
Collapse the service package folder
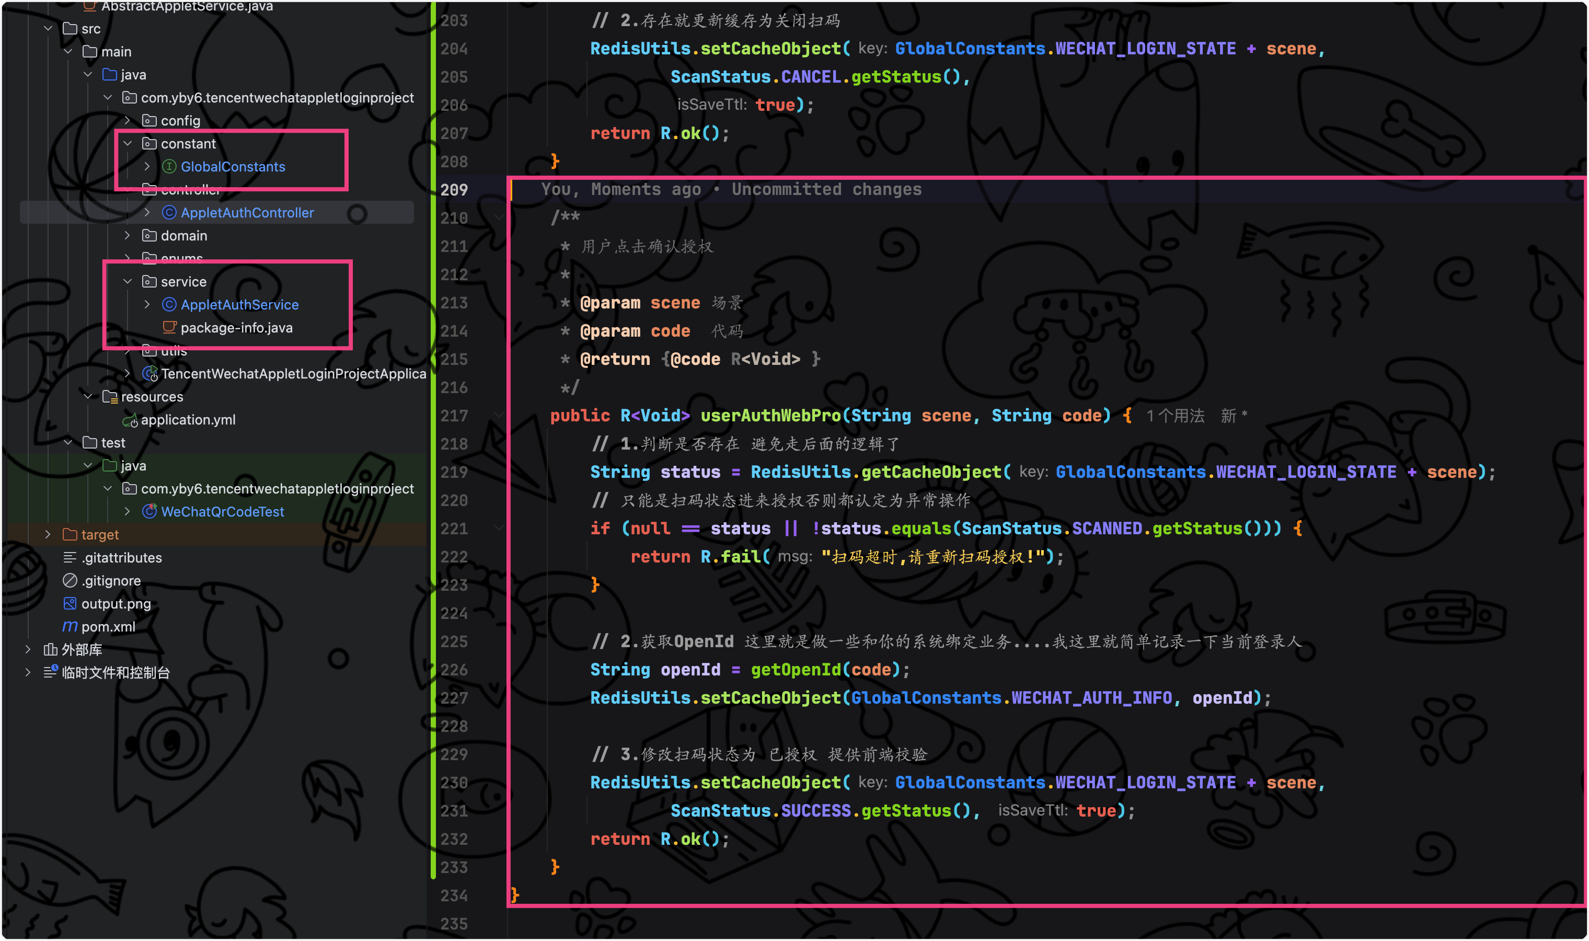click(x=128, y=282)
